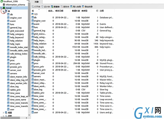The image size is (164, 119).
Task: Click the tree scrollbar up arrow
Action: click(x=29, y=1)
